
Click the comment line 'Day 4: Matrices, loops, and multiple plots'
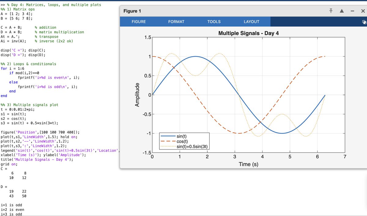click(54, 5)
